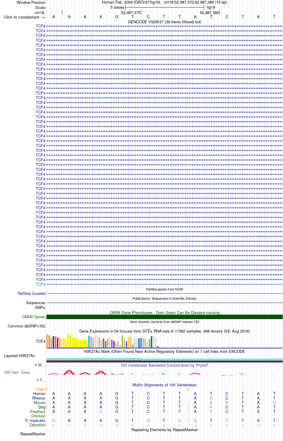
Task: Click the '5 bases' scale bar label
Action: (x=117, y=7)
